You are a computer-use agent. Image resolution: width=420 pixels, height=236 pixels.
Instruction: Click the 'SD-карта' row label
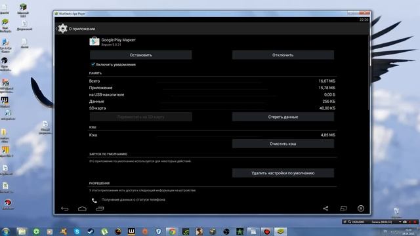click(x=98, y=108)
